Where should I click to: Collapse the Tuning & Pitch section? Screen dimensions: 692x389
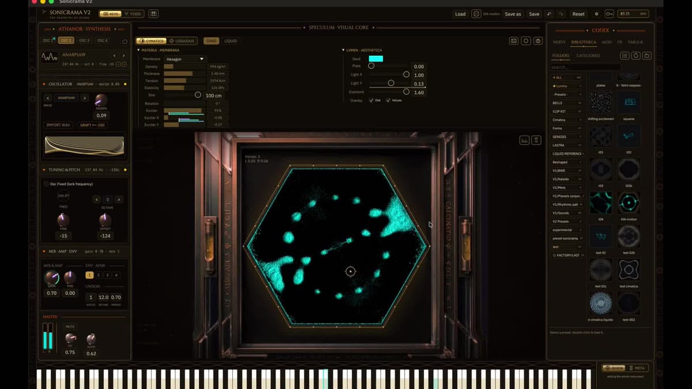pos(44,170)
